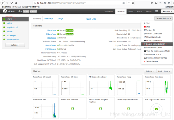The width and height of the screenshot is (174, 120).
Task: Open the NameNode link in summary
Action: click(x=52, y=30)
